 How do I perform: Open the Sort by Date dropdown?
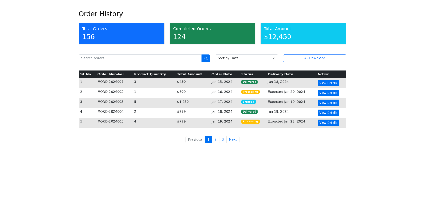pos(246,58)
